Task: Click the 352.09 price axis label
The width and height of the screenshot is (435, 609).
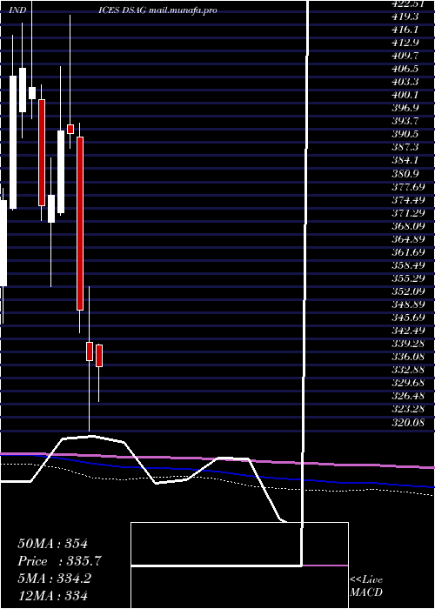Action: [408, 291]
